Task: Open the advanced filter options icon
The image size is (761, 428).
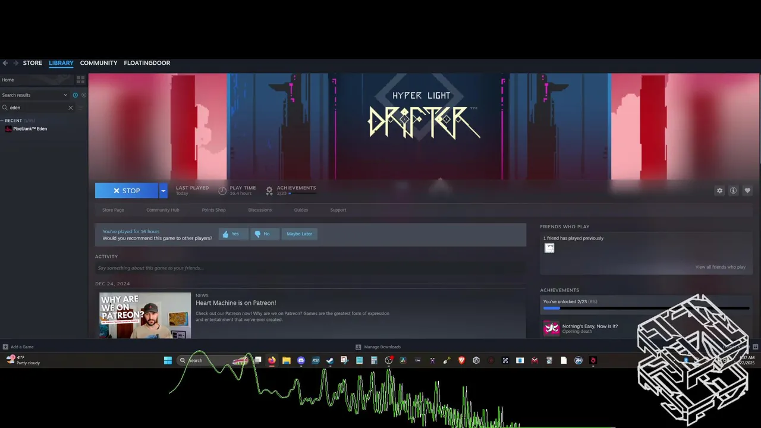Action: coord(80,108)
